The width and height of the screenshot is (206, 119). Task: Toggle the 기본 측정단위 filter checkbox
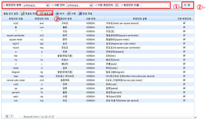(x=117, y=5)
